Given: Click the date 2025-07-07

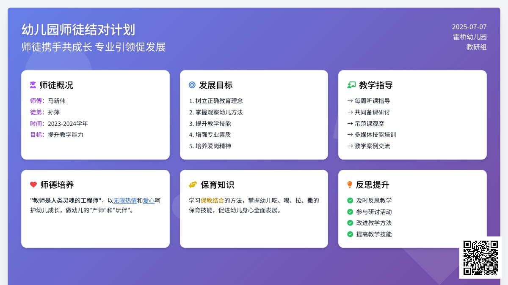Looking at the screenshot, I should pyautogui.click(x=469, y=27).
